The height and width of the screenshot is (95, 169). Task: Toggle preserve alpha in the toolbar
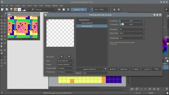(x=64, y=9)
